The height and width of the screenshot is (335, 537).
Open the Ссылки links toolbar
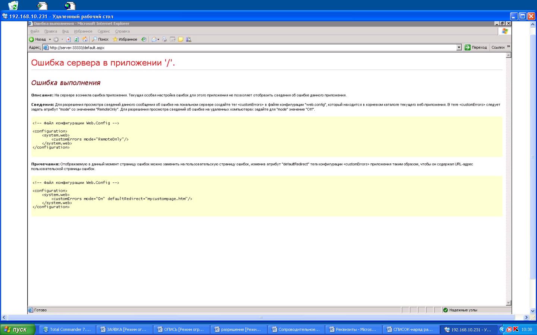click(x=498, y=47)
